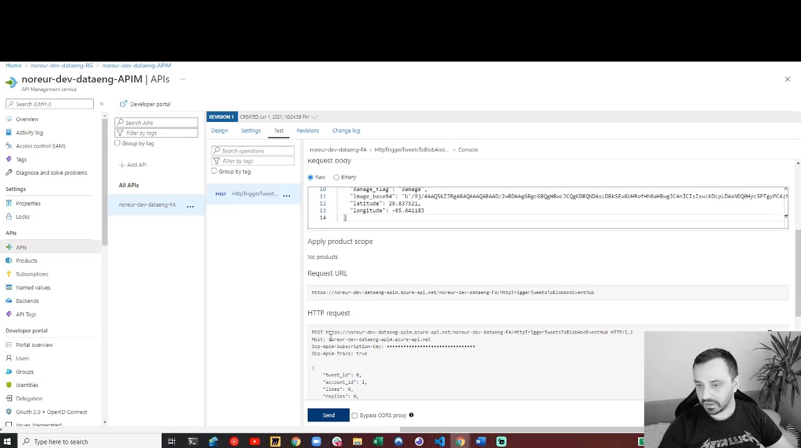This screenshot has width=801, height=448.
Task: Click the Activity log icon
Action: [x=9, y=133]
